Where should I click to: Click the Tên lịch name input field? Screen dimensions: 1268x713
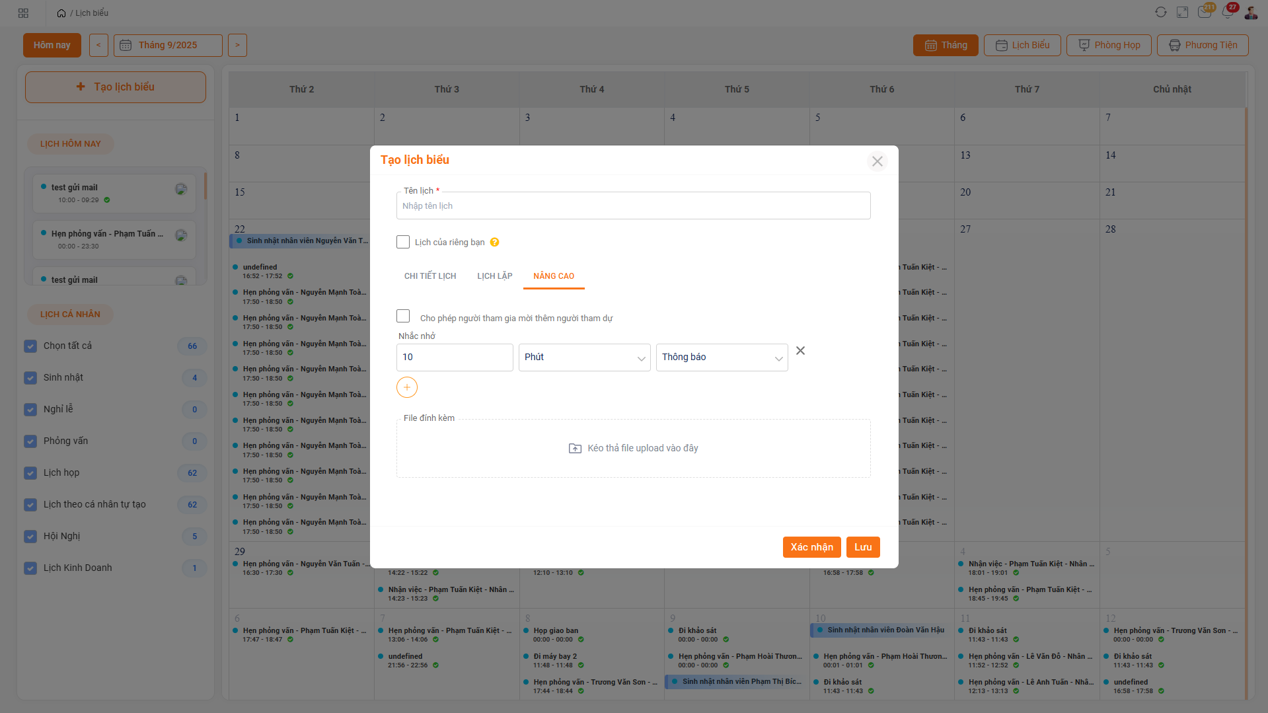click(633, 206)
